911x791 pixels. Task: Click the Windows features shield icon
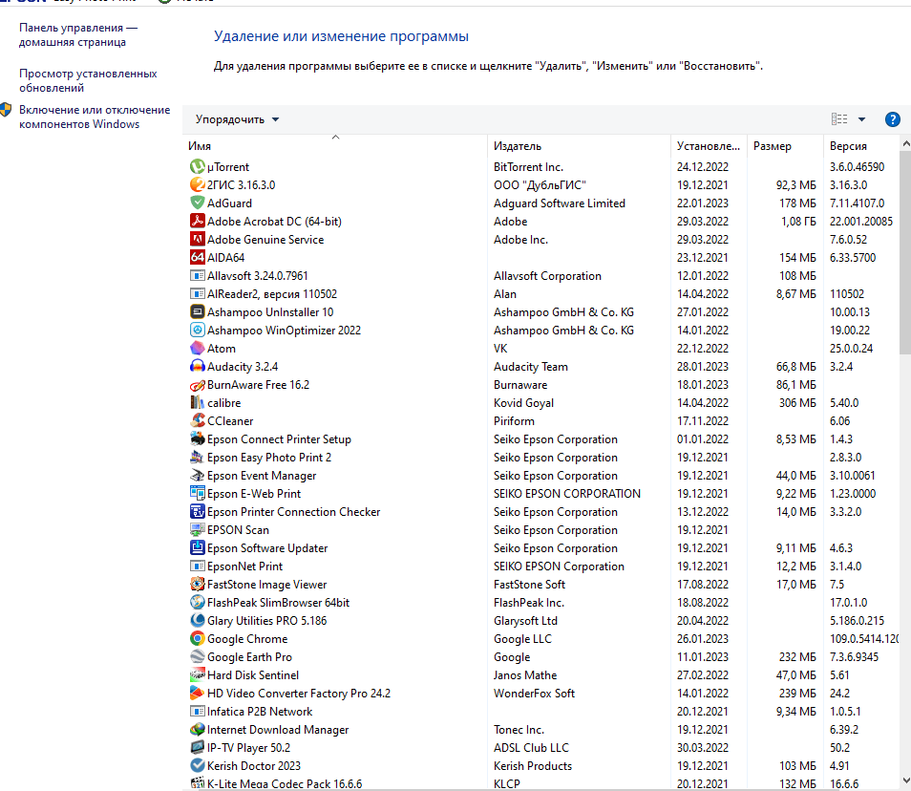(6, 110)
